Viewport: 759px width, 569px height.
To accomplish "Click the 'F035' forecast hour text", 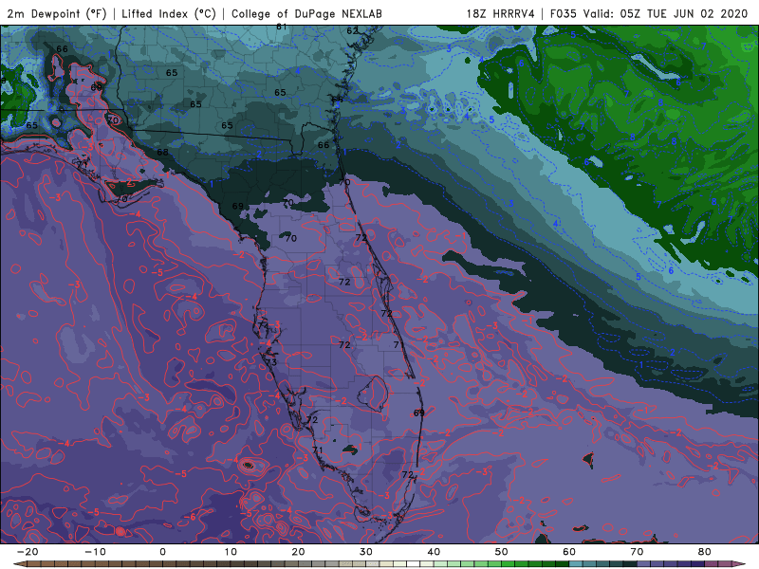I will 563,13.
